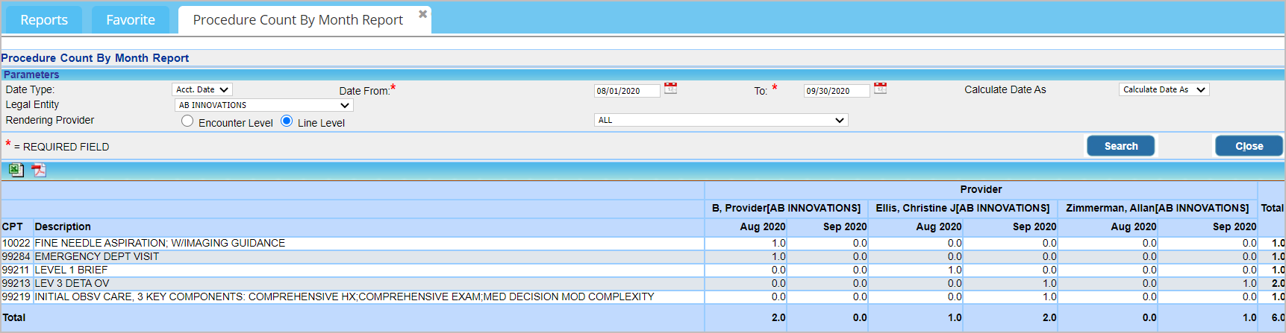
Task: Expand the Calculate Date As dropdown
Action: click(x=1163, y=89)
